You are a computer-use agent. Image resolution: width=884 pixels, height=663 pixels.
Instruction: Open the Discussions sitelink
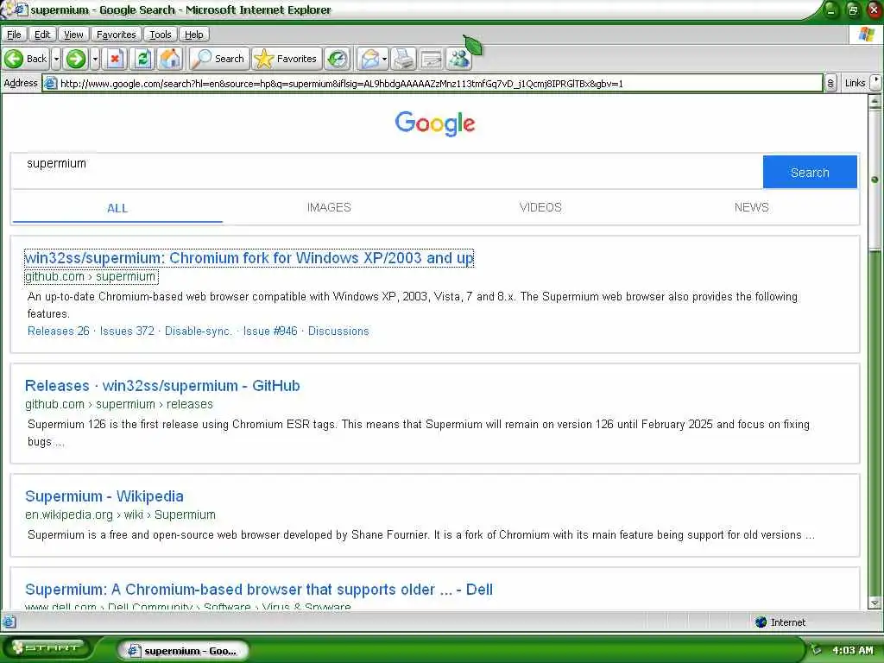338,331
